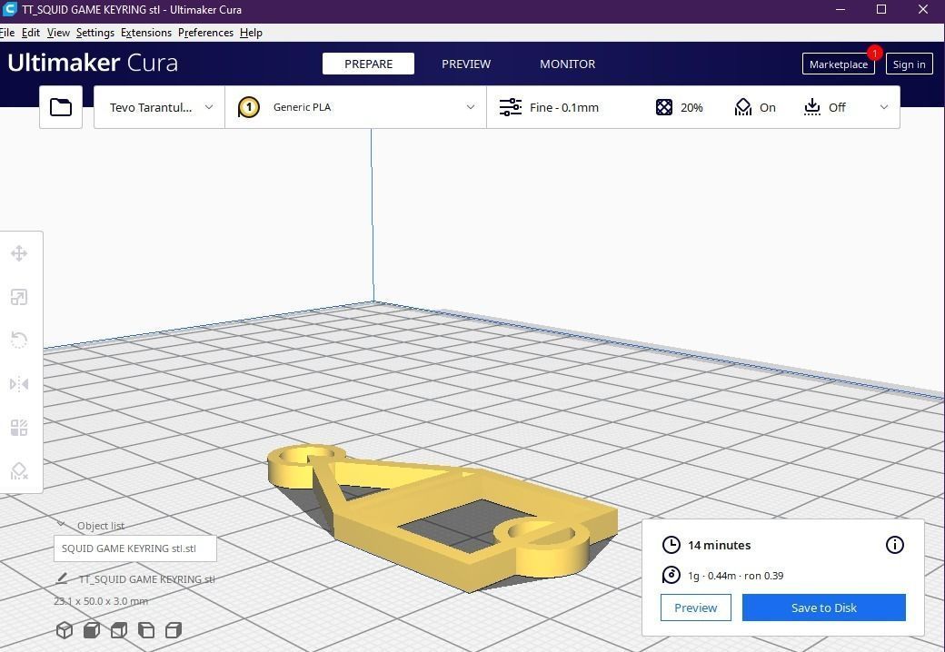The image size is (945, 652).
Task: Switch to 3D perspective view cube icon
Action: coord(65,630)
